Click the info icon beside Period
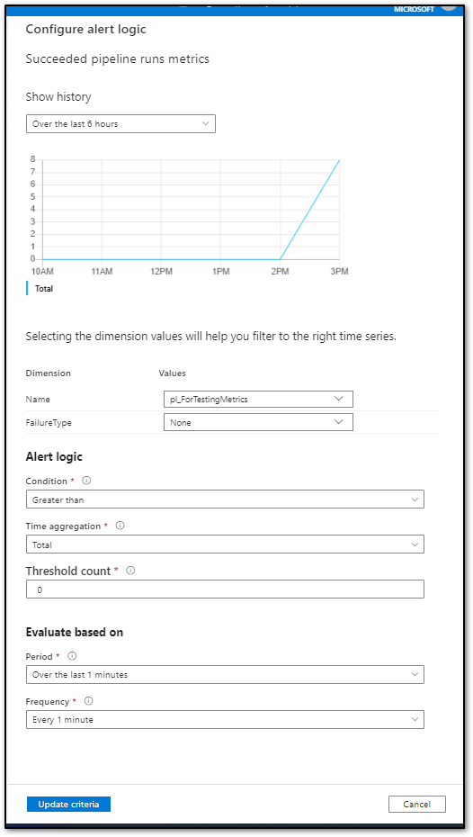 [x=72, y=655]
